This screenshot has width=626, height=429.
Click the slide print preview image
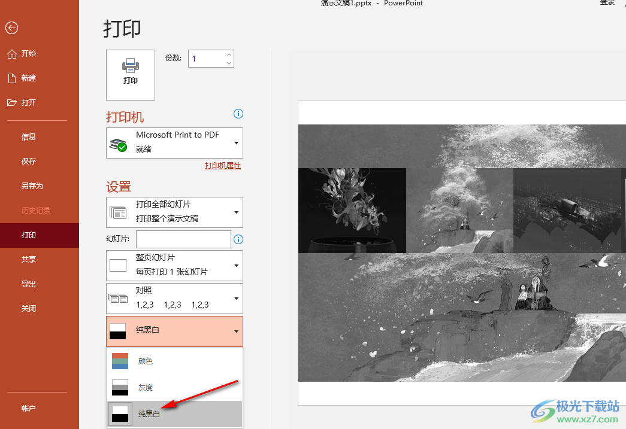462,252
